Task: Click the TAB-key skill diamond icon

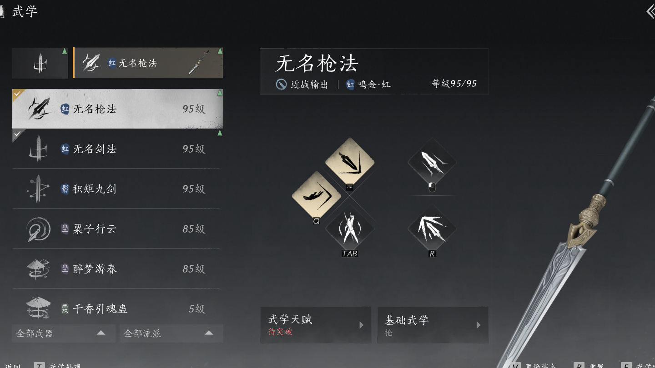Action: [x=350, y=229]
